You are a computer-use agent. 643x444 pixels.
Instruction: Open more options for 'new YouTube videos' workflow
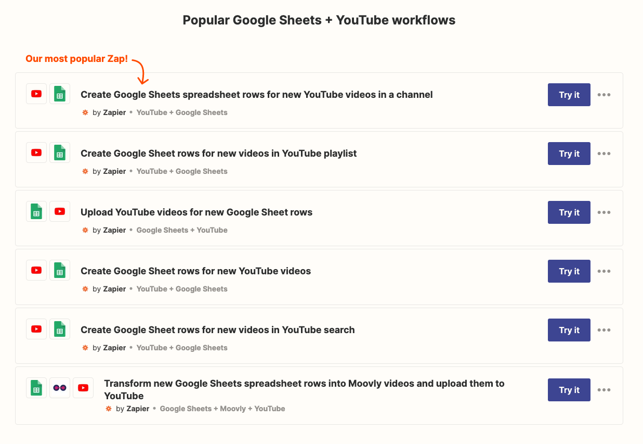click(x=604, y=271)
